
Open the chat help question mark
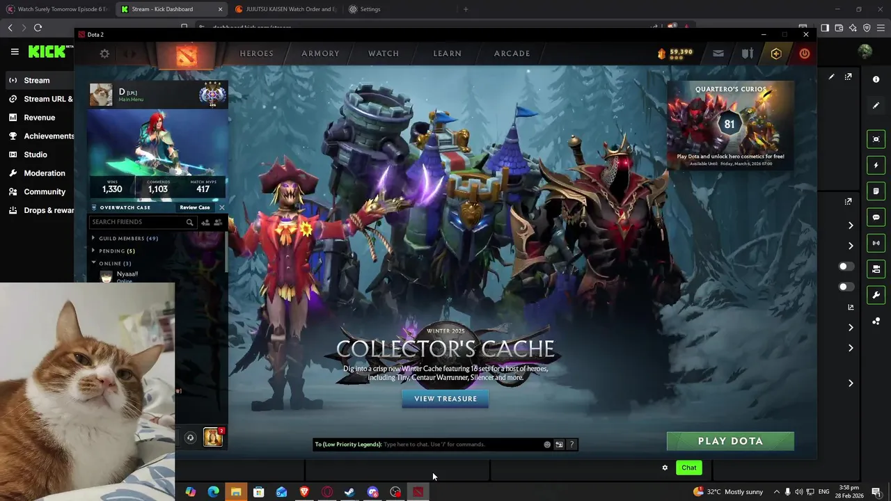click(x=571, y=445)
